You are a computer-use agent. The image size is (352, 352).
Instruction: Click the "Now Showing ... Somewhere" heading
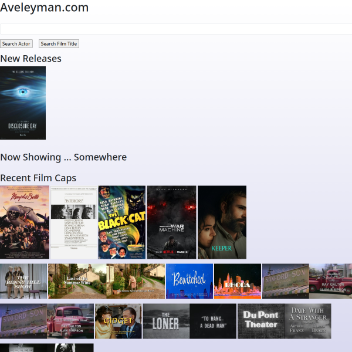[x=63, y=157]
